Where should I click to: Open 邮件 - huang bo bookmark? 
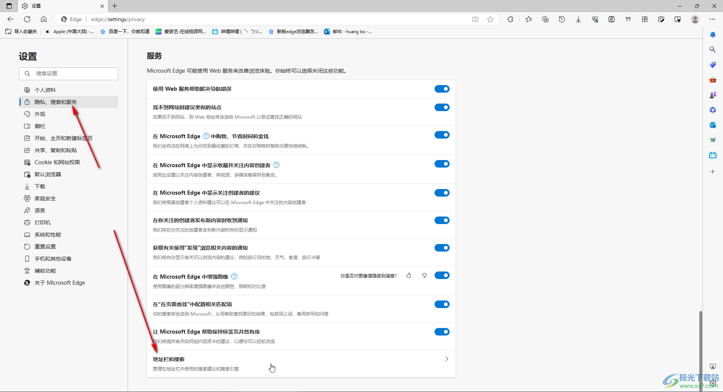point(348,32)
